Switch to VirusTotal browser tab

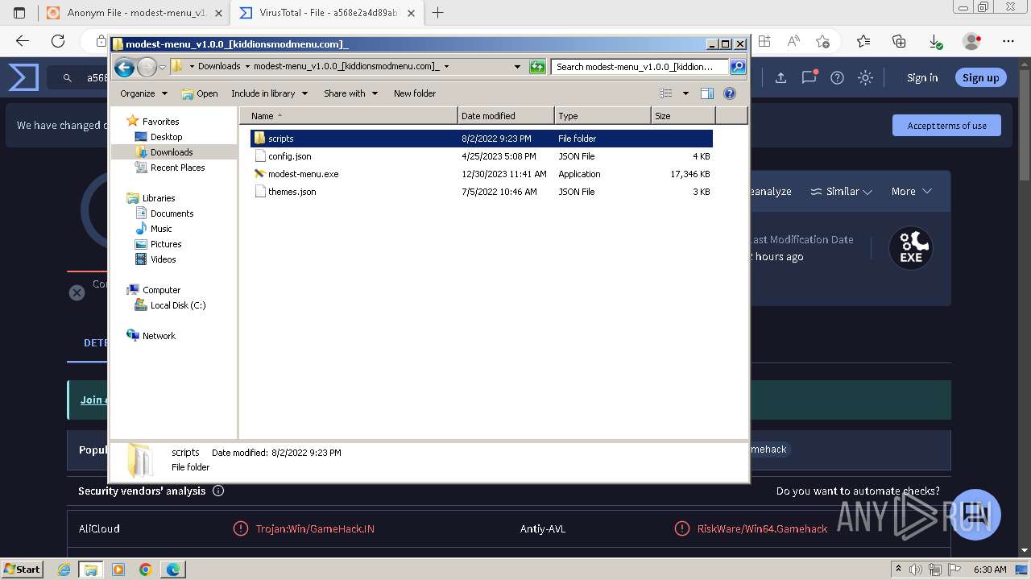pyautogui.click(x=325, y=13)
